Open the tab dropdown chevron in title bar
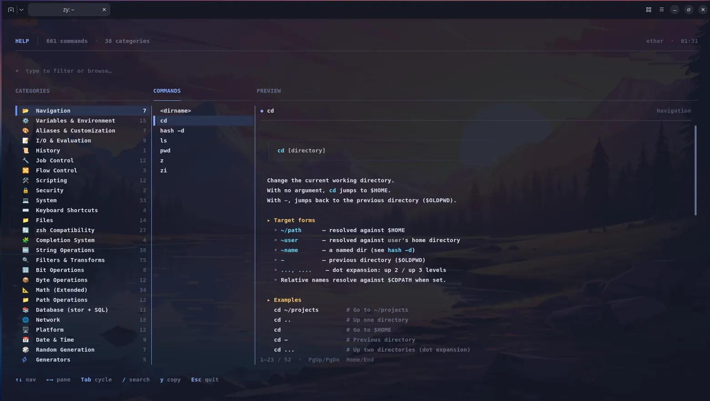This screenshot has height=401, width=710. tap(21, 10)
